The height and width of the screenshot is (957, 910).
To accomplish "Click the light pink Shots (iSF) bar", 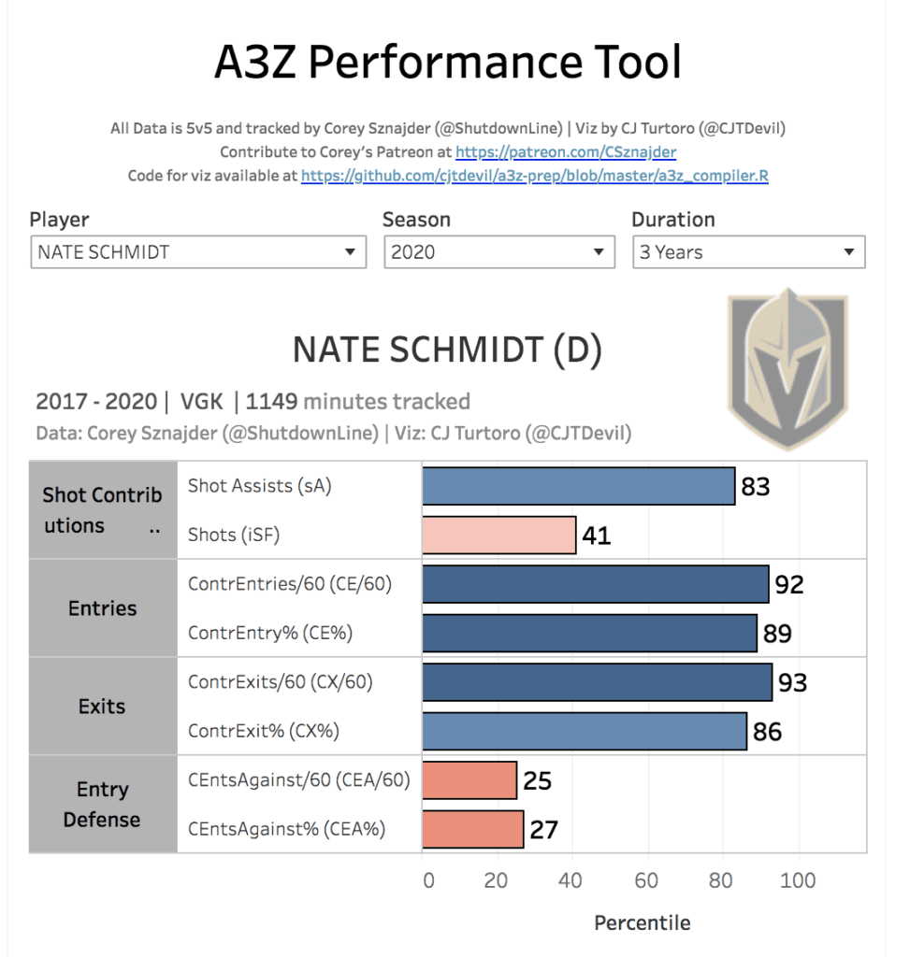I will tap(498, 535).
